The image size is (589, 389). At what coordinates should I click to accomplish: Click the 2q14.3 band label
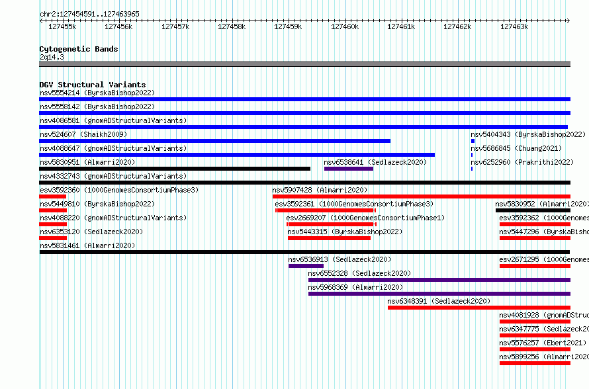pyautogui.click(x=52, y=57)
